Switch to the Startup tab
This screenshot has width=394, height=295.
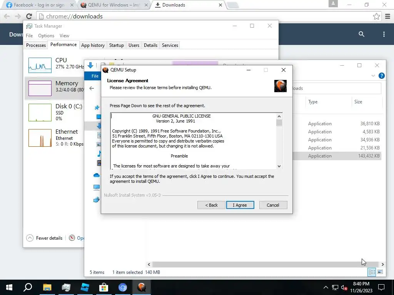click(x=116, y=45)
